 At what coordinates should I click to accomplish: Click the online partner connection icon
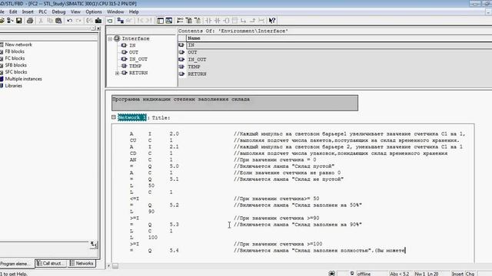click(120, 21)
